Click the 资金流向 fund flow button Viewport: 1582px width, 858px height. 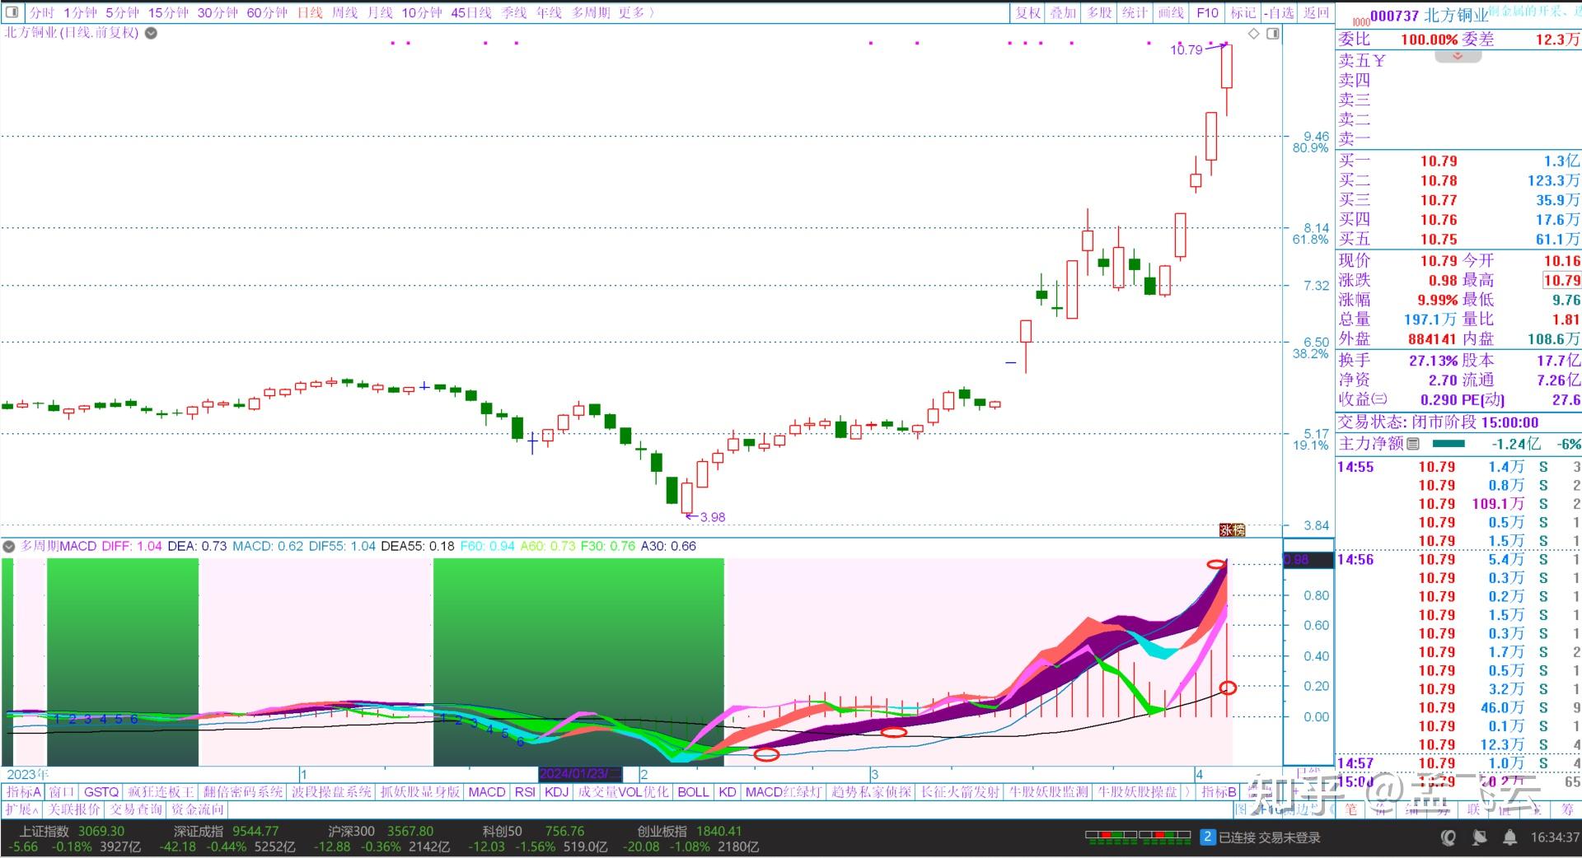point(198,809)
